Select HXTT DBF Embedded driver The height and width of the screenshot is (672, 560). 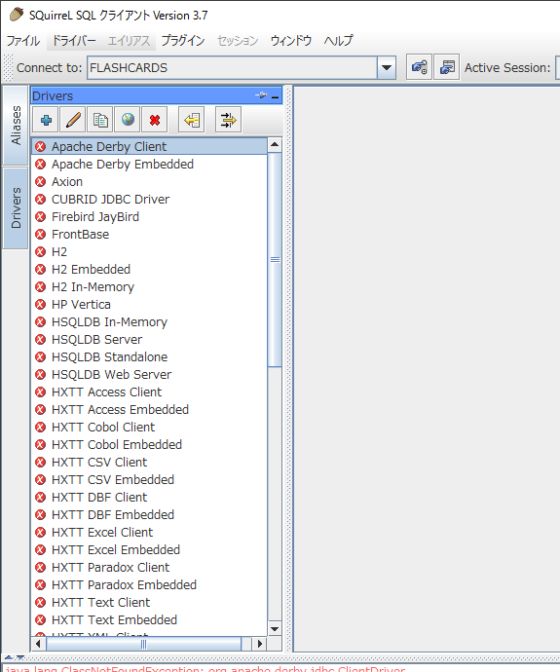[x=150, y=515]
